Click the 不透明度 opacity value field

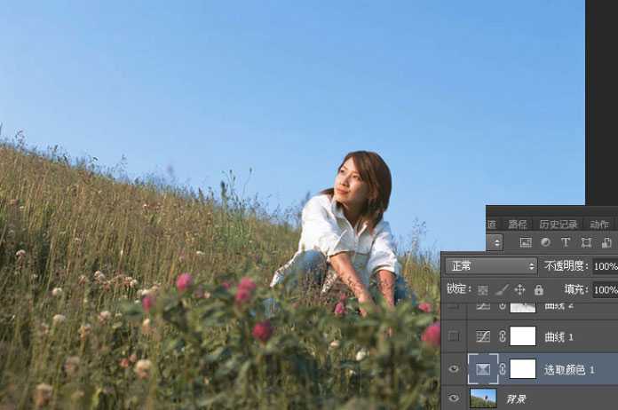point(605,266)
